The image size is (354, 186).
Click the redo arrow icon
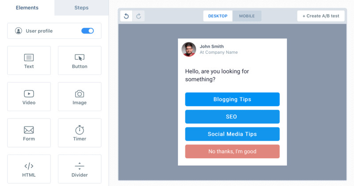click(x=139, y=16)
